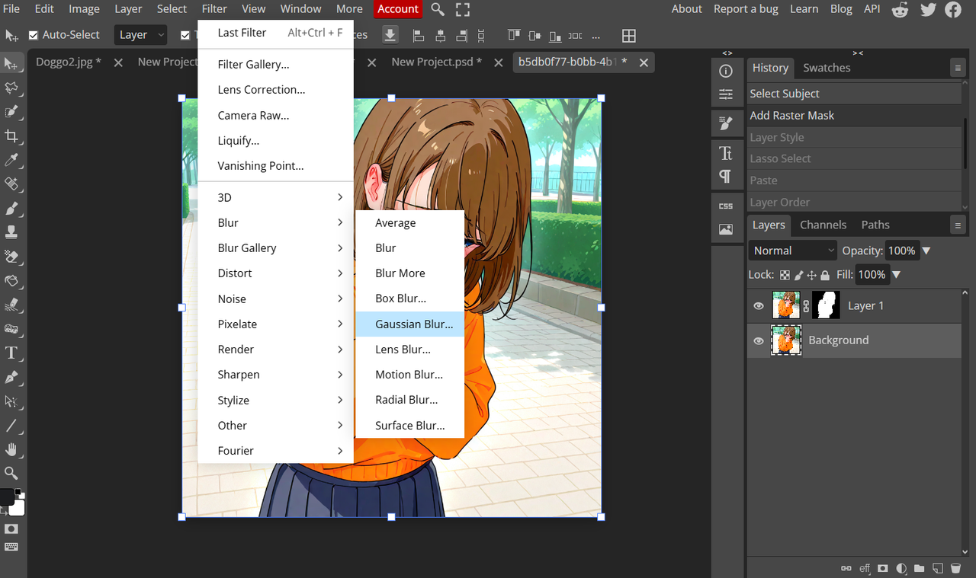Hide the Background layer eye icon

coord(759,340)
